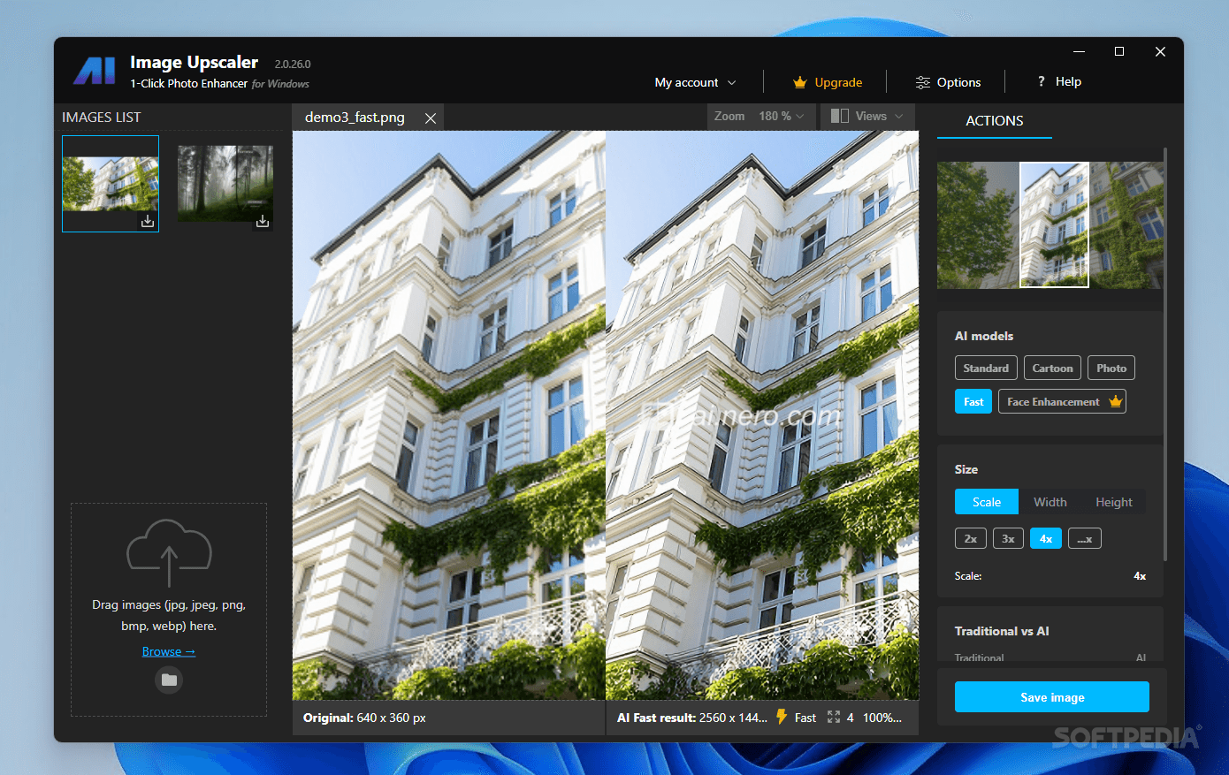The height and width of the screenshot is (775, 1229).
Task: Select the Photo AI model
Action: (1111, 368)
